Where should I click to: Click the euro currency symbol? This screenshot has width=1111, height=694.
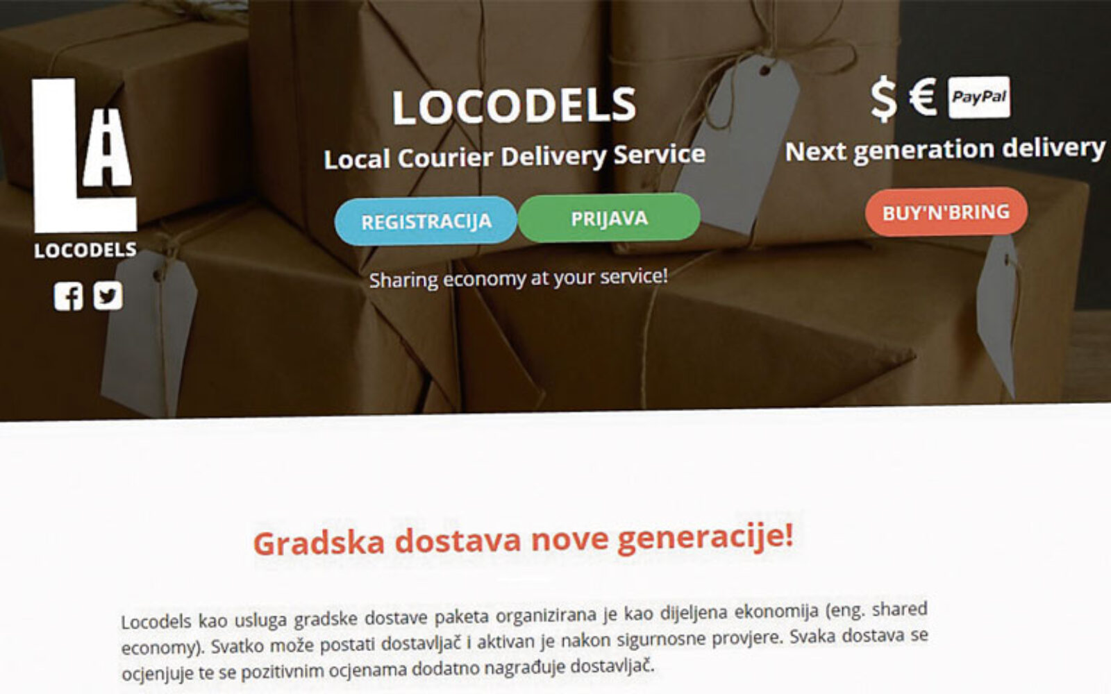tap(922, 96)
